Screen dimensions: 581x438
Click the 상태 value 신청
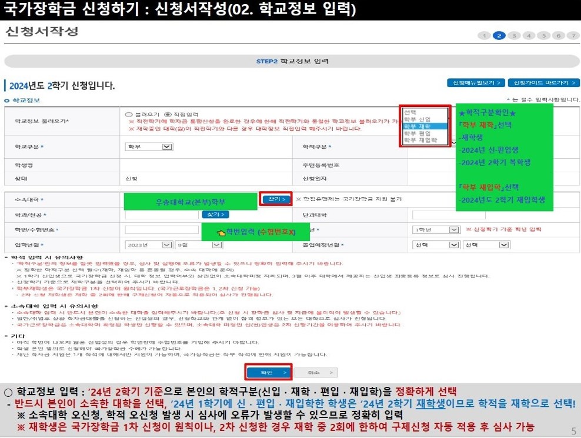coord(131,179)
